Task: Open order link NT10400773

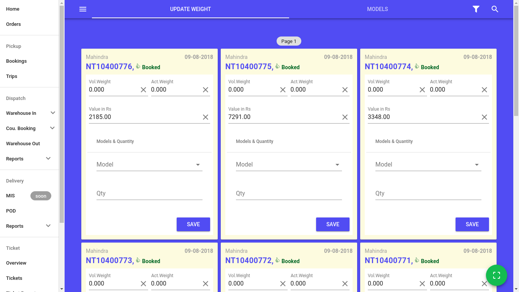Action: [110, 260]
